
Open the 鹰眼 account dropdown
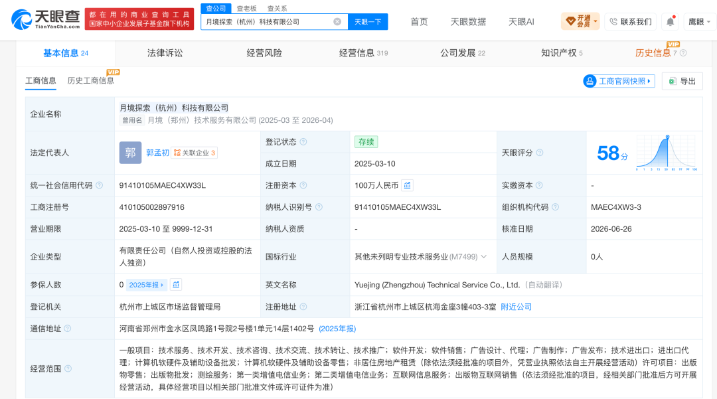699,21
